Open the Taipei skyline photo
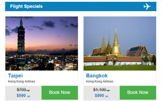The height and width of the screenshot is (101, 162). (x=42, y=44)
